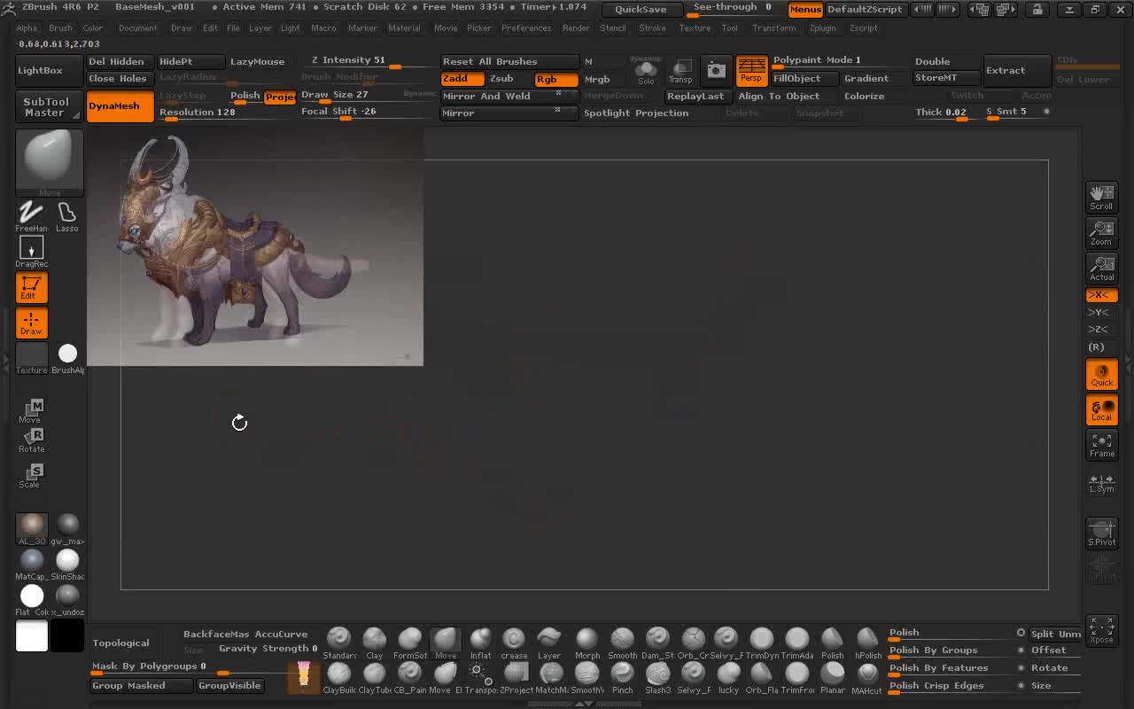Screen dimensions: 1134x709
Task: Select the Layer brush
Action: 549,643
